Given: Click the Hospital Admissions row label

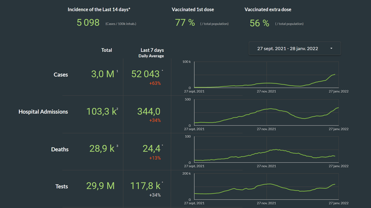Looking at the screenshot, I should (43, 112).
